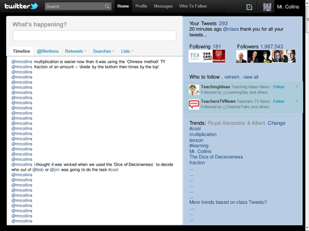
Task: Click the TeachingIdeas cartoon avatar
Action: pyautogui.click(x=194, y=90)
